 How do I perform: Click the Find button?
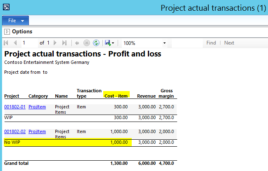(x=211, y=43)
